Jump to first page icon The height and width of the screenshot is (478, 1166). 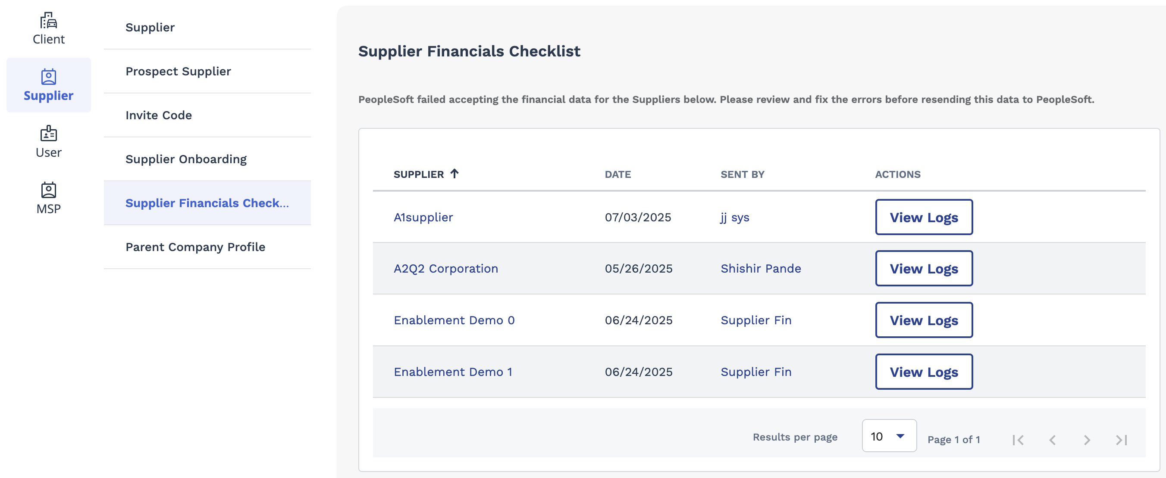(1018, 440)
